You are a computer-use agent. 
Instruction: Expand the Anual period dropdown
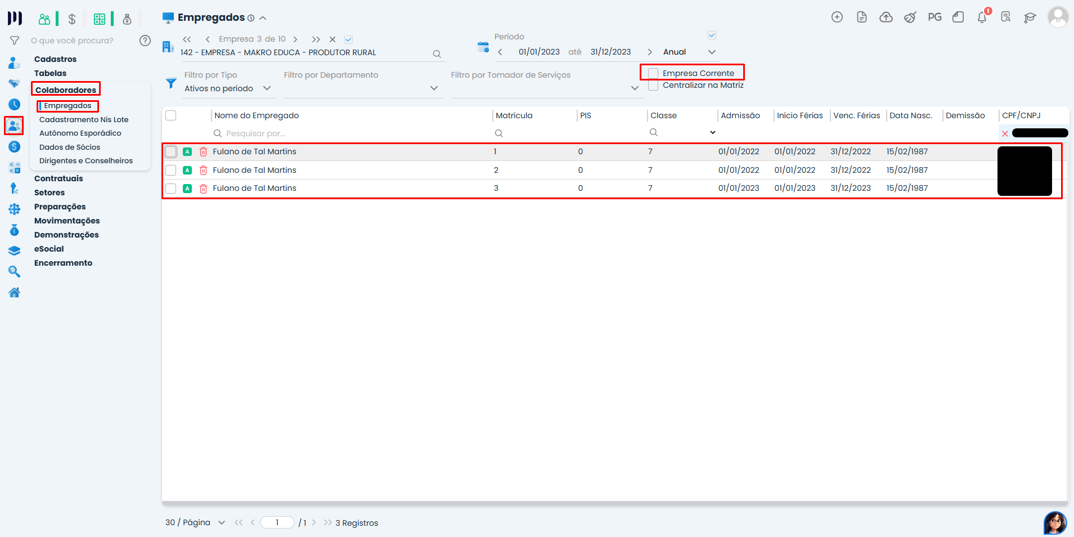point(689,52)
